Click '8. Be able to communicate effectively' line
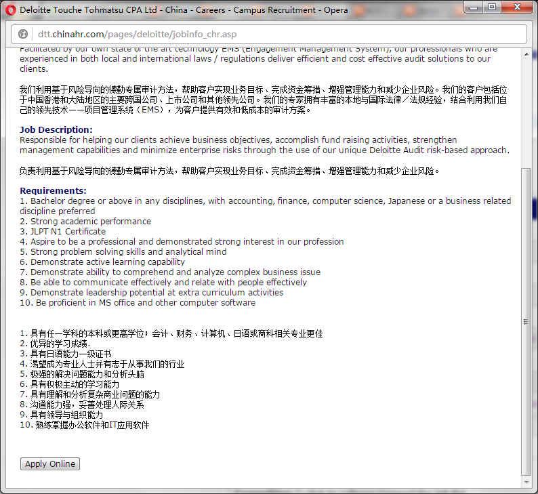This screenshot has width=538, height=494. [x=163, y=283]
